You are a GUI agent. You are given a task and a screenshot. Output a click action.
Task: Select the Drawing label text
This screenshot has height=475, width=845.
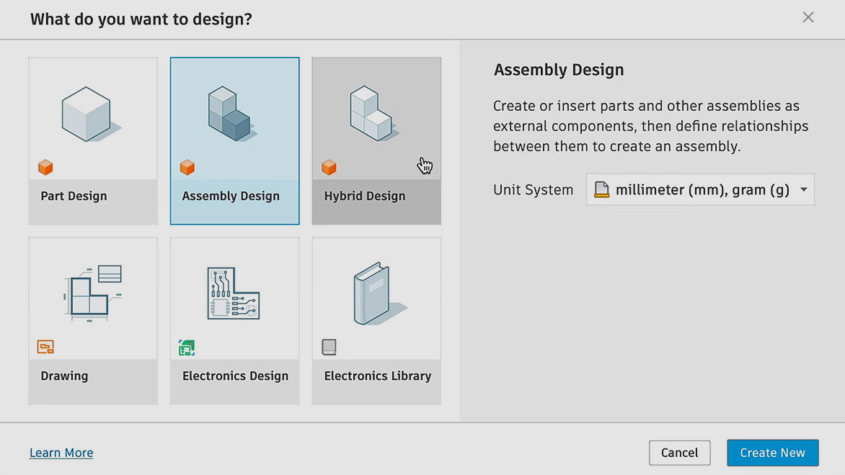coord(64,376)
